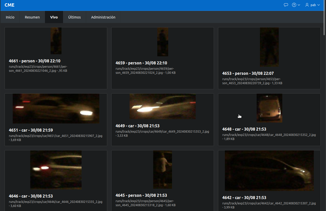Expand the pab user account menu
This screenshot has width=326, height=211.
click(x=313, y=5)
